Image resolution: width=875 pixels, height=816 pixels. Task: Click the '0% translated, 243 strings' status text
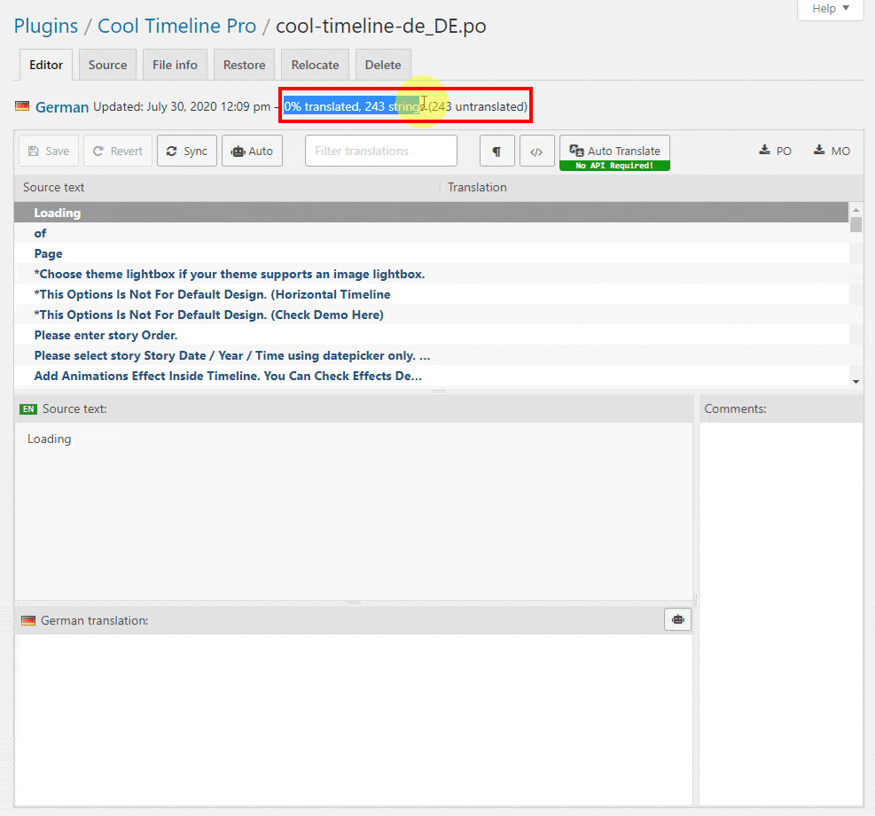click(x=355, y=106)
